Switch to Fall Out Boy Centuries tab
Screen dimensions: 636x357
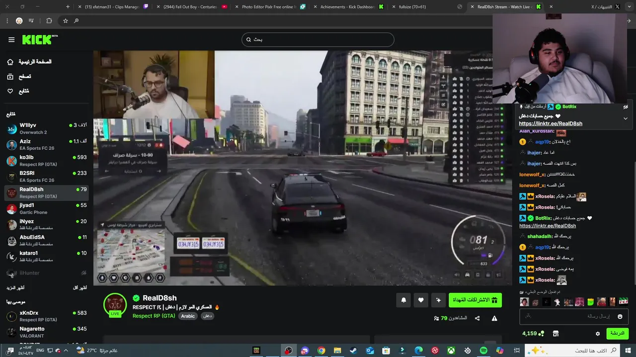[192, 7]
